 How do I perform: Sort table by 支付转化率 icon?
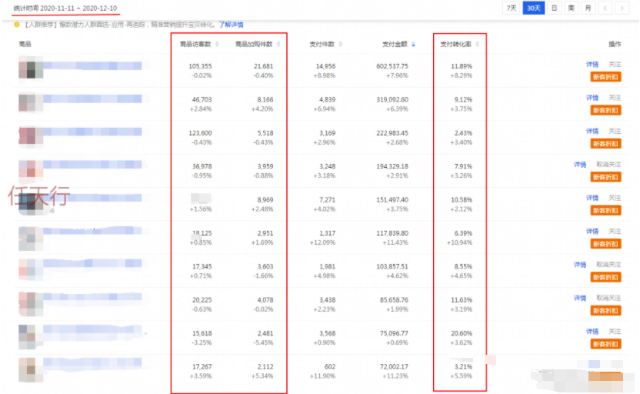pos(478,45)
